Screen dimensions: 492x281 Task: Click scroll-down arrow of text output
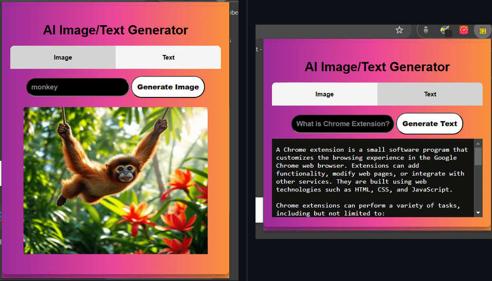pos(478,213)
